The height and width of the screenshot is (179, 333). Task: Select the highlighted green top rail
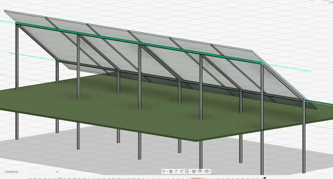pyautogui.click(x=139, y=44)
